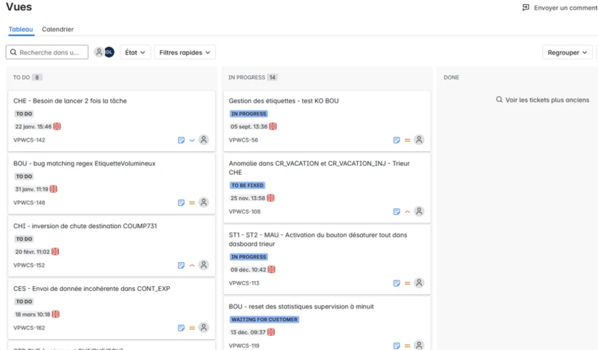
Task: Open the Regrouper dropdown
Action: [567, 52]
